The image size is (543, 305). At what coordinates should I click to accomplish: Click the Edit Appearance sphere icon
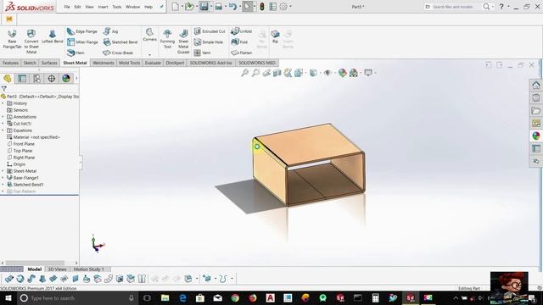[342, 73]
